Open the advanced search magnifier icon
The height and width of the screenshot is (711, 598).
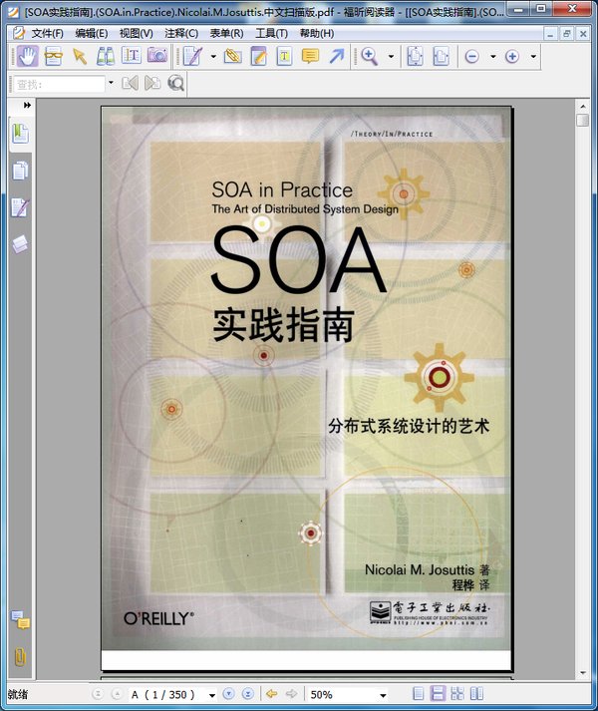click(175, 84)
